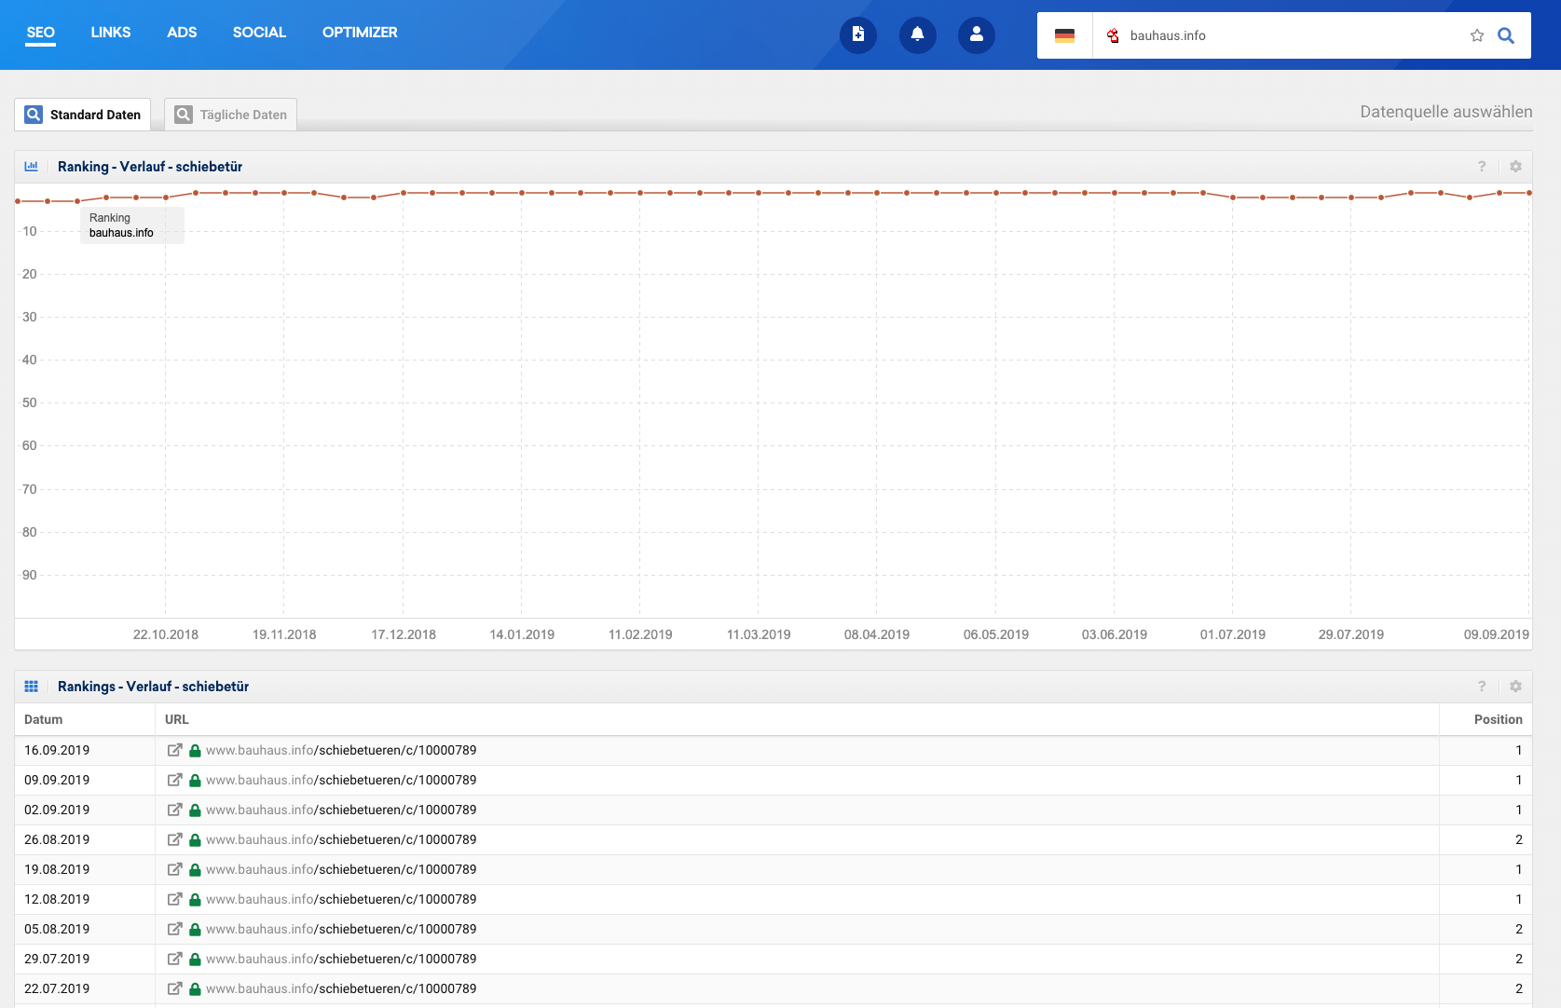
Task: Click the 09.09.2019 axis date label
Action: pos(1496,634)
